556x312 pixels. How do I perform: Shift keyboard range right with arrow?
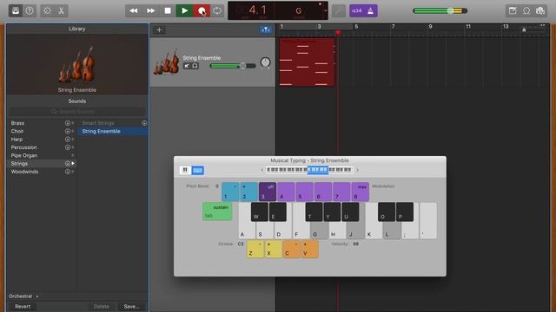(357, 170)
